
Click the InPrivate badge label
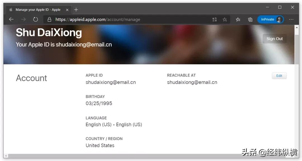click(268, 19)
